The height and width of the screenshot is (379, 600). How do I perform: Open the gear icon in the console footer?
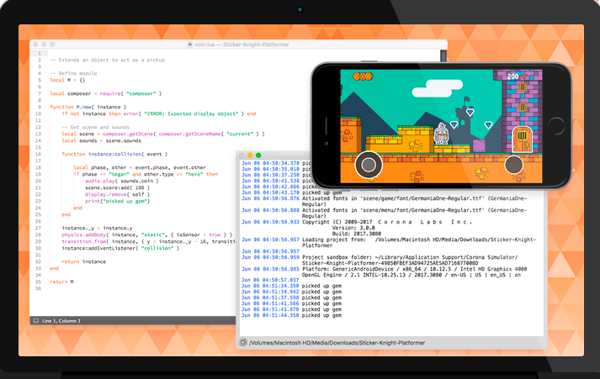click(x=242, y=342)
